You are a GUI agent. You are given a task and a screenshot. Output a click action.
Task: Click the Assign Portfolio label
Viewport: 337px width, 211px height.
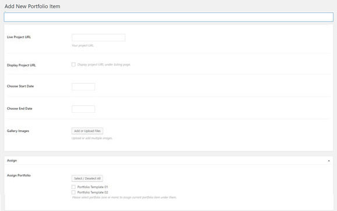[19, 175]
